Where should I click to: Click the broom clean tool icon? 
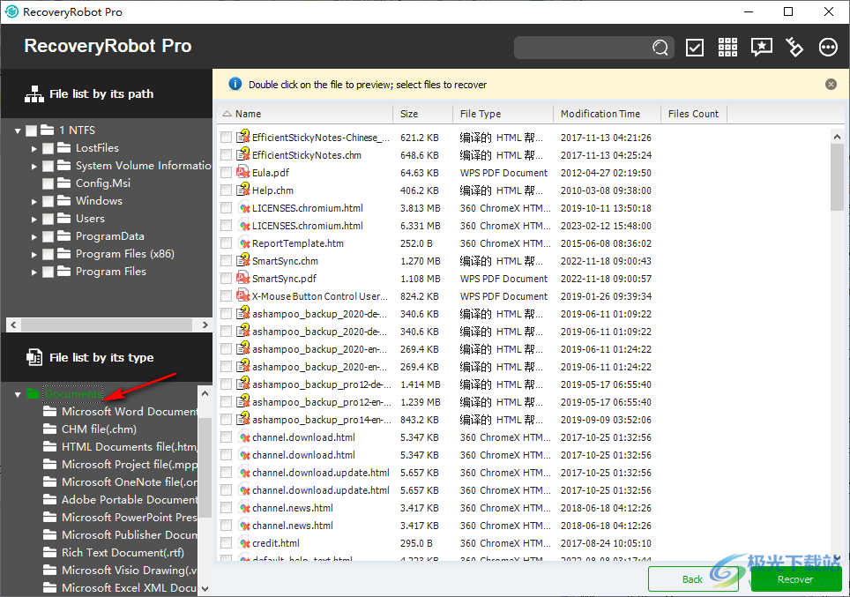(x=794, y=48)
